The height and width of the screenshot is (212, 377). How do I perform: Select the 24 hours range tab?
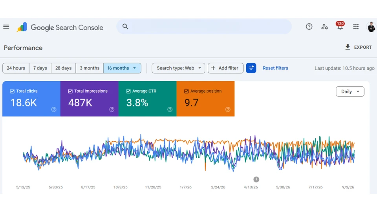click(x=16, y=68)
